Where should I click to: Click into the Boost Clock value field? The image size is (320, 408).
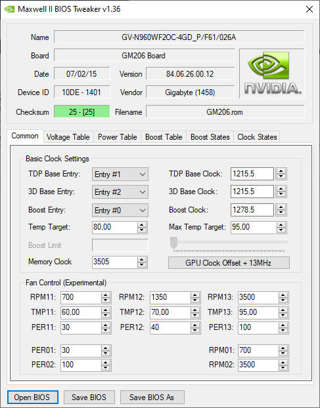pyautogui.click(x=252, y=210)
